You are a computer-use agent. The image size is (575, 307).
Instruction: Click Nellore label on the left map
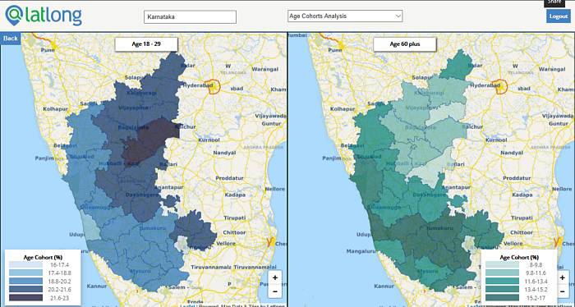click(276, 189)
